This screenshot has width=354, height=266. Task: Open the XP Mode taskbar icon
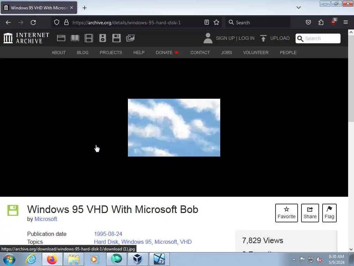click(x=159, y=259)
